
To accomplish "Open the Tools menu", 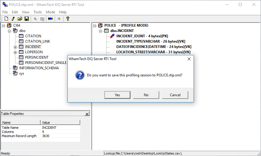I will [x=38, y=12].
